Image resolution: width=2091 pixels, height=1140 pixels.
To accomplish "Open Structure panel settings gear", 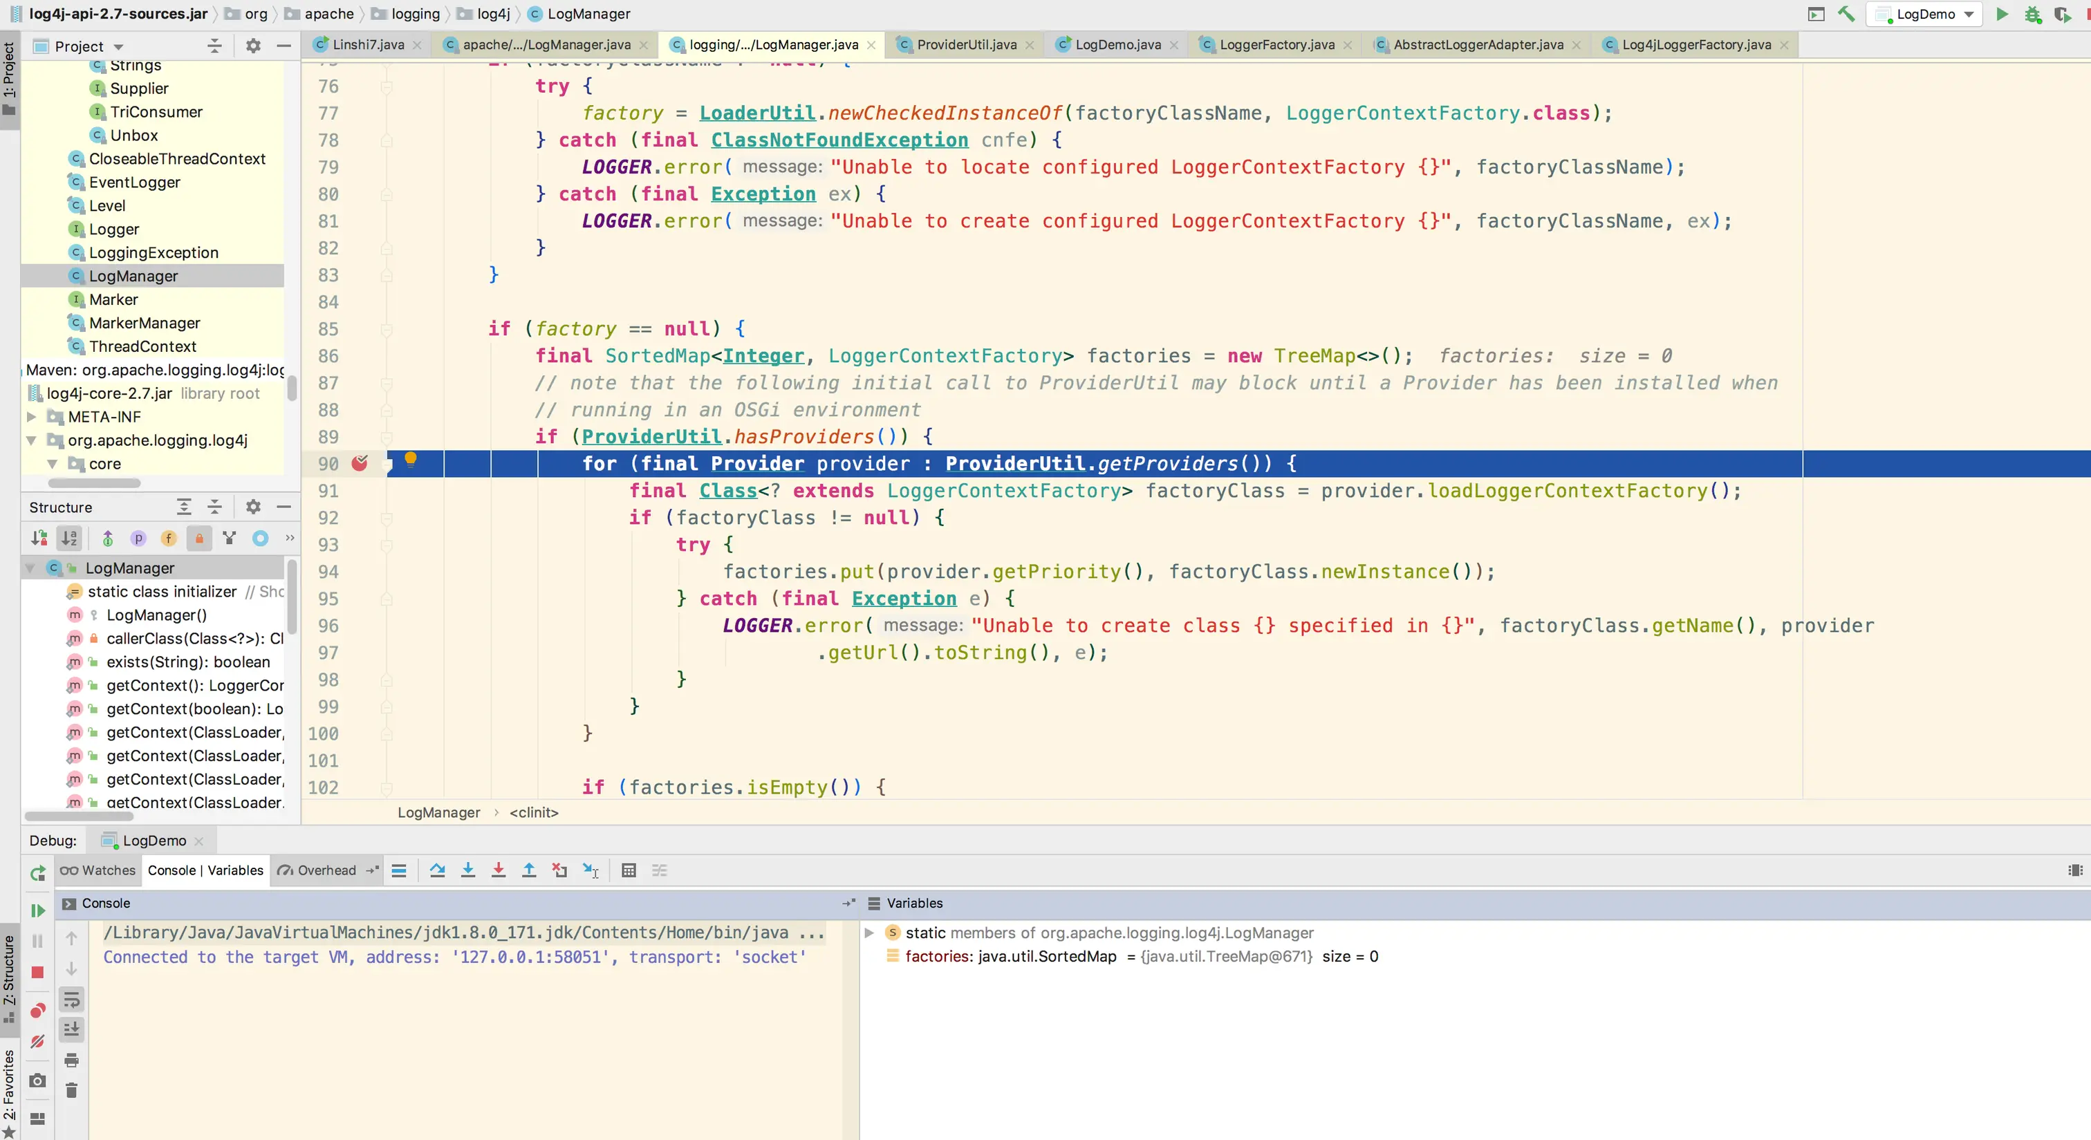I will click(253, 507).
